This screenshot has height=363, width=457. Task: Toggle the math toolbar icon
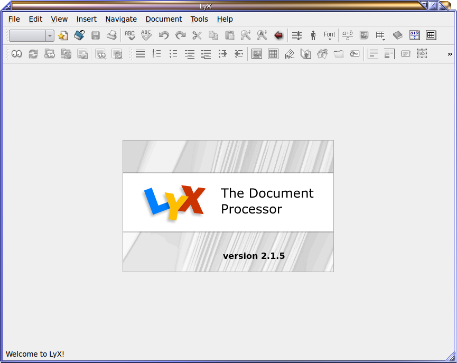(x=414, y=35)
